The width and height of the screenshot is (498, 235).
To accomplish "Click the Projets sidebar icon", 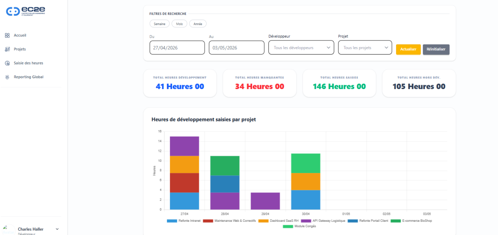I will click(x=7, y=49).
